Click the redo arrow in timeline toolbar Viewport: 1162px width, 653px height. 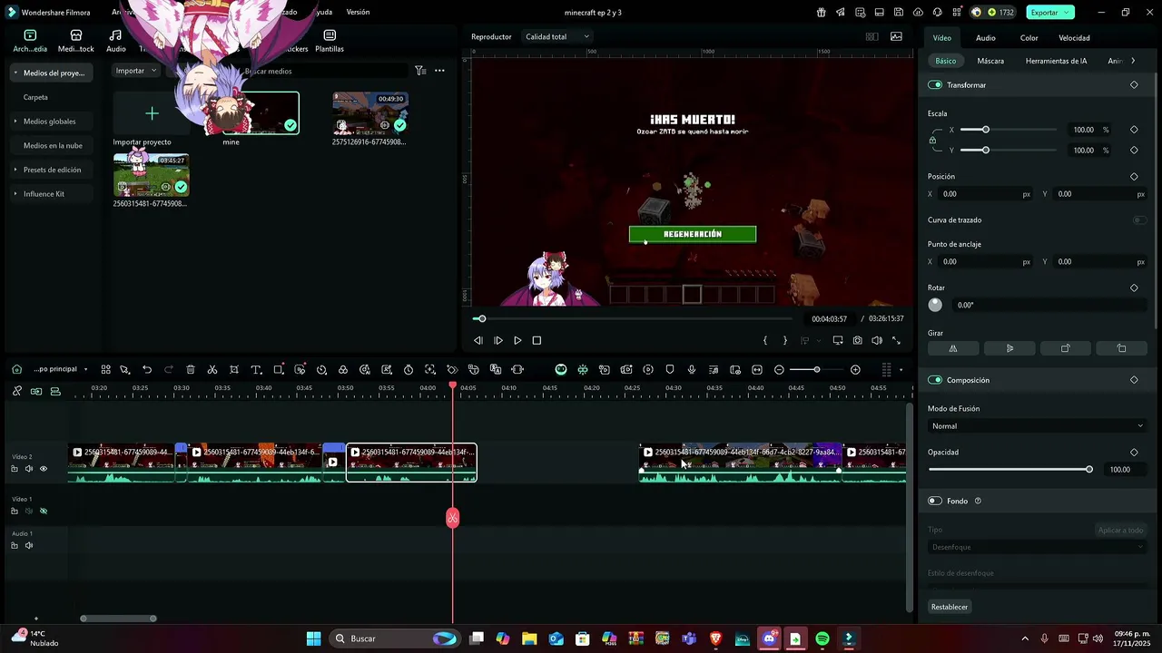pos(169,370)
